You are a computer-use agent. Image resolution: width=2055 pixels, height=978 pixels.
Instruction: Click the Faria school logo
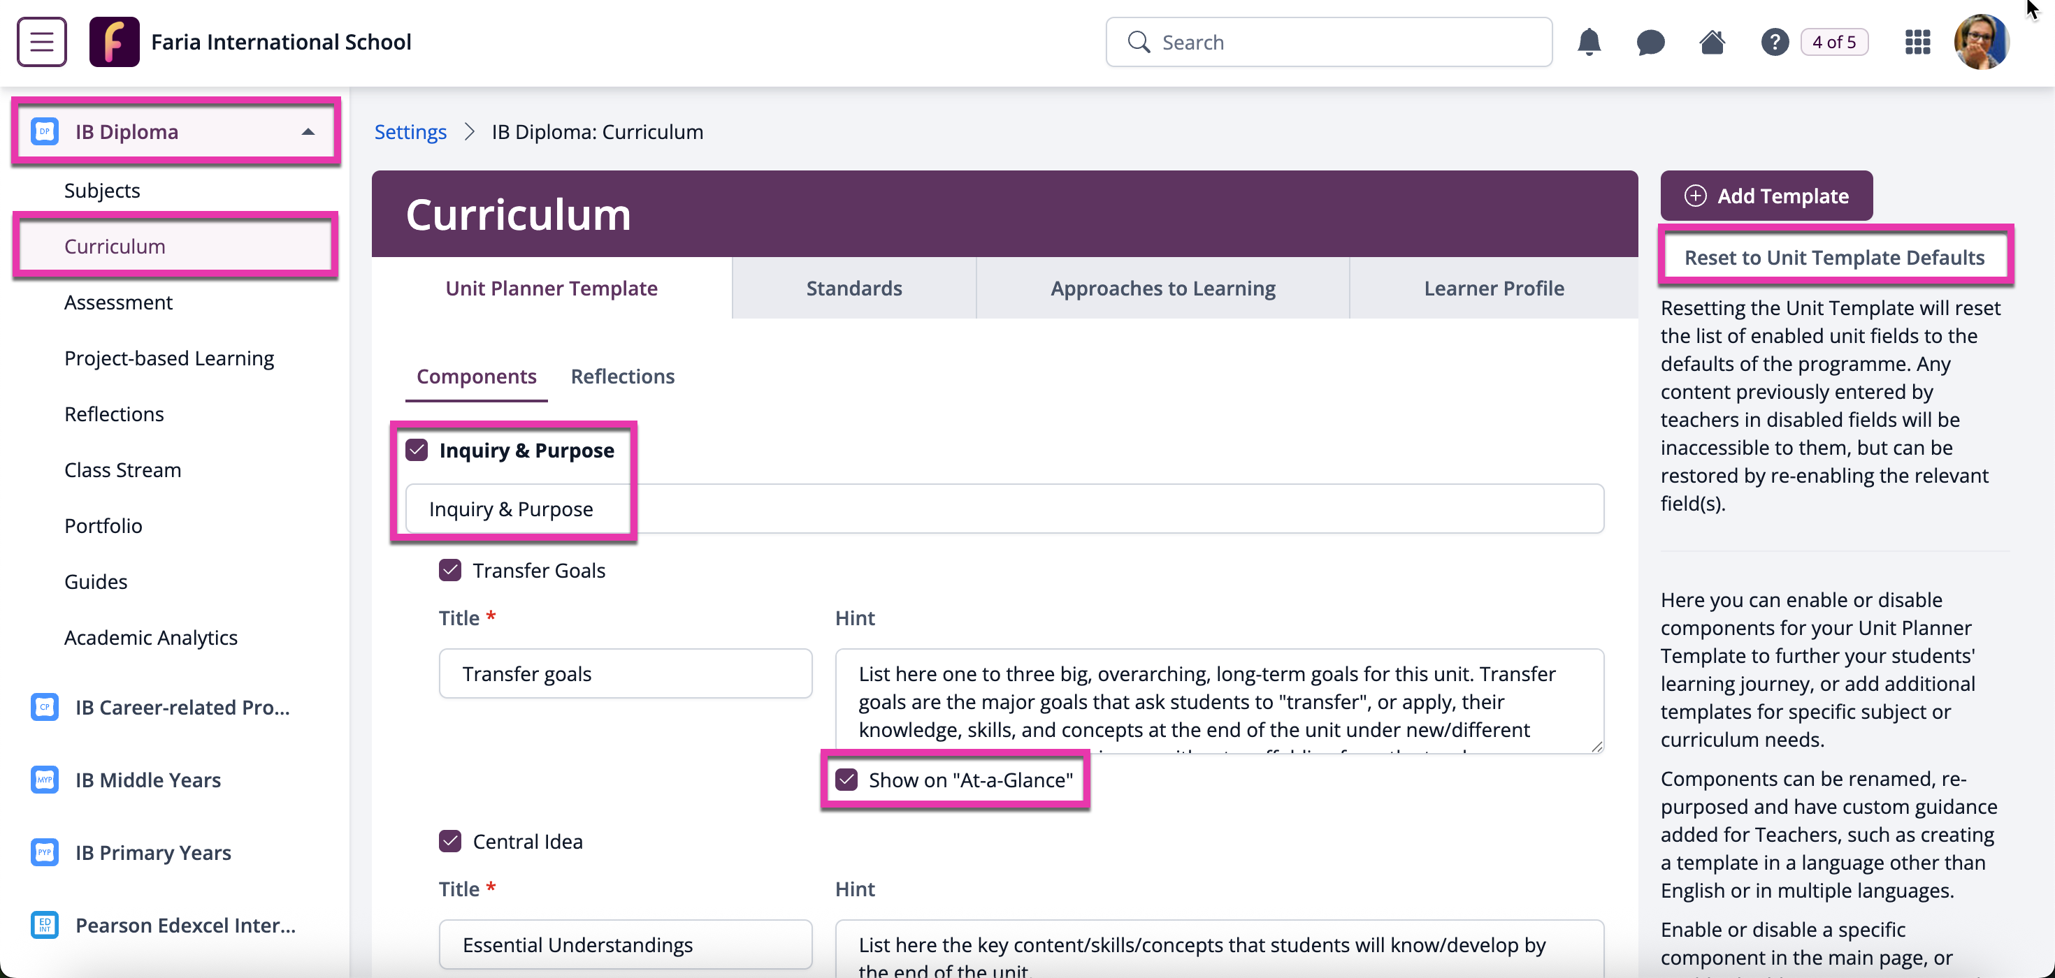tap(114, 41)
